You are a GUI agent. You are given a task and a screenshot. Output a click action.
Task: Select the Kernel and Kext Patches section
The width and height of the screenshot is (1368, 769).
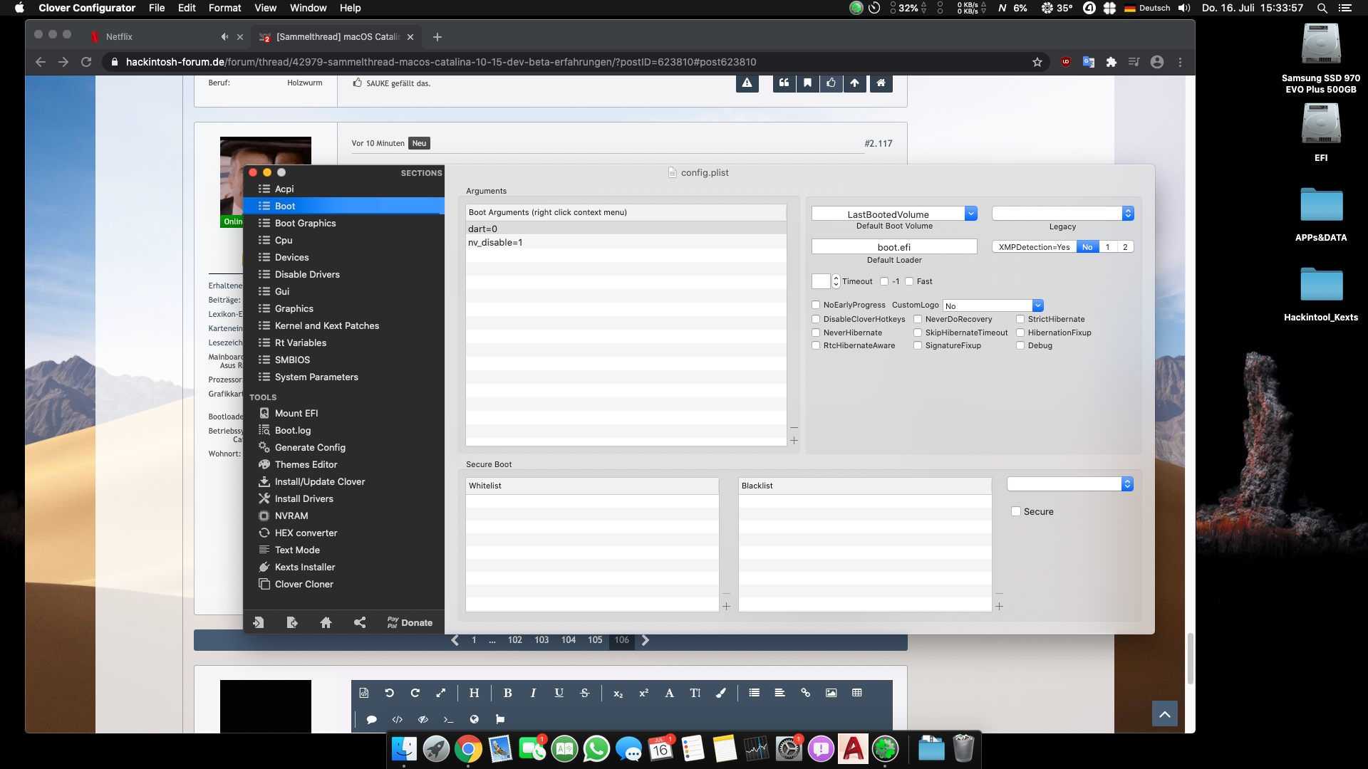(326, 325)
